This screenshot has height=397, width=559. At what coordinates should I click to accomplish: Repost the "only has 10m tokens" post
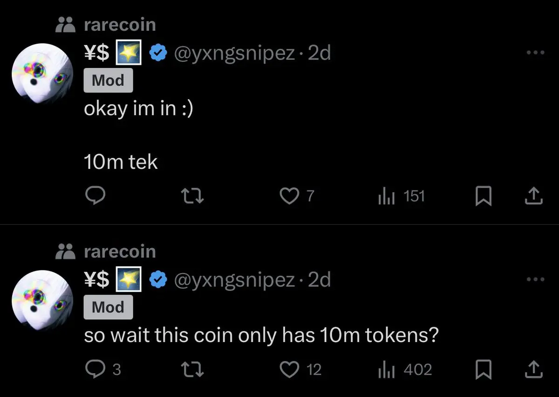(193, 370)
